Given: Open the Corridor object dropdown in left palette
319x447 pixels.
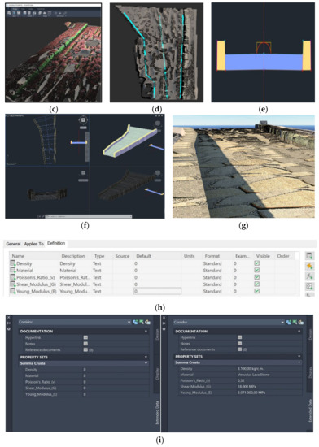Looking at the screenshot, I should (129, 322).
